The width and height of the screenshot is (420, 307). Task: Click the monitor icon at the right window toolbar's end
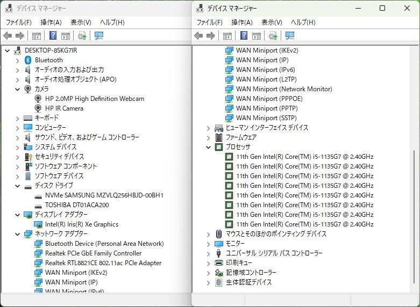pos(290,36)
